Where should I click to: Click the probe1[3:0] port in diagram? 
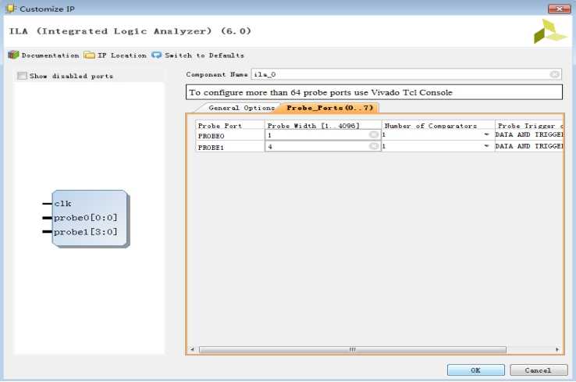pyautogui.click(x=85, y=232)
